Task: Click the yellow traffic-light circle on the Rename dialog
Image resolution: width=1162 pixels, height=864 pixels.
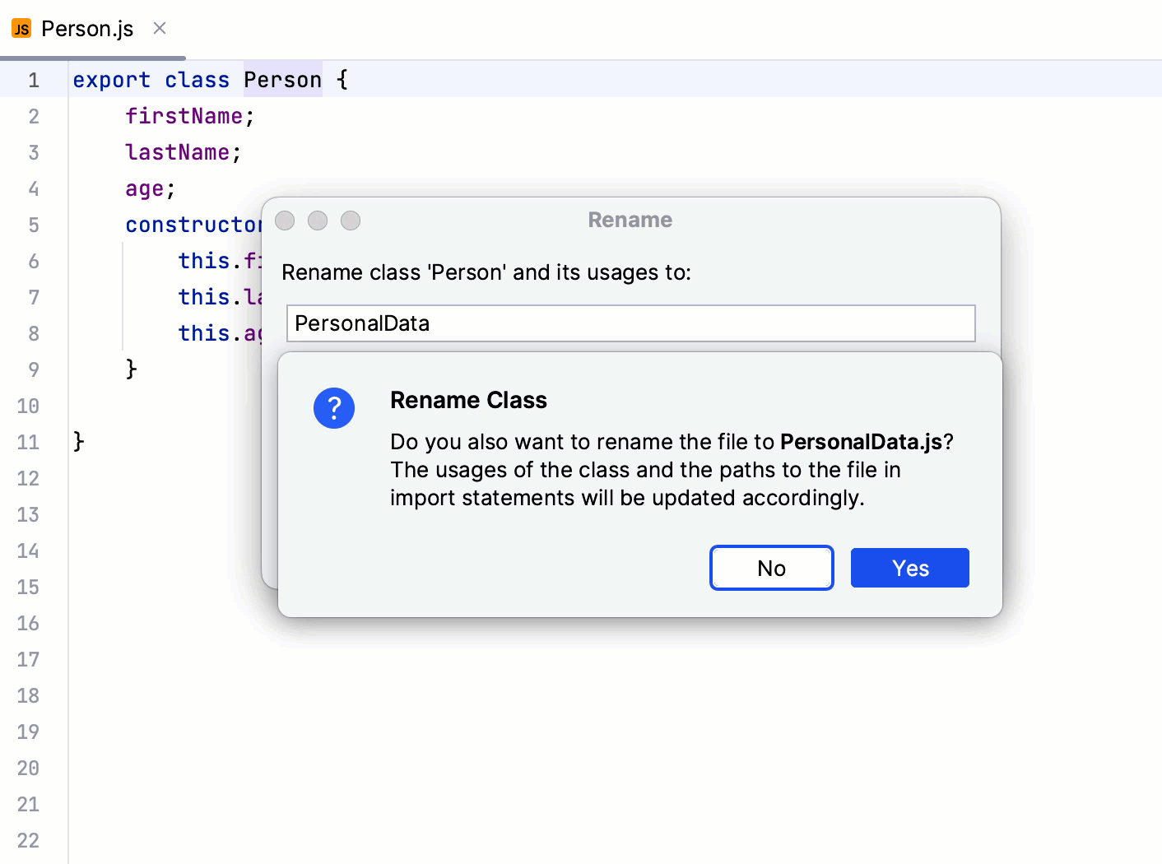Action: 317,221
